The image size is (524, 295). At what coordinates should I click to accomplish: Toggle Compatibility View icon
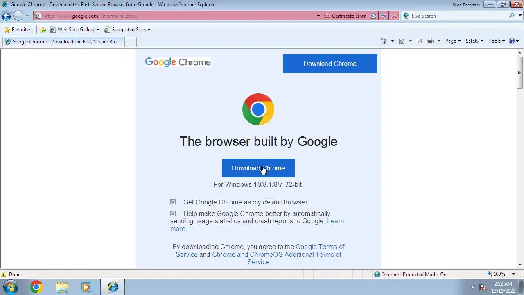point(373,16)
